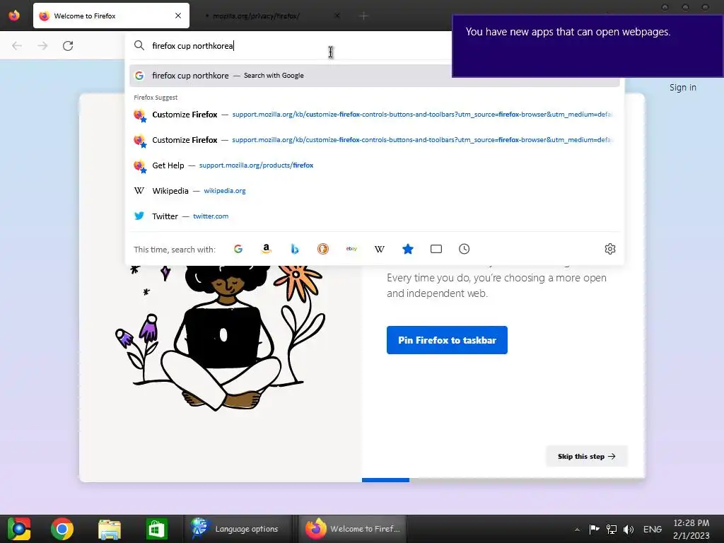Open a new tab with the plus button

pos(363,16)
